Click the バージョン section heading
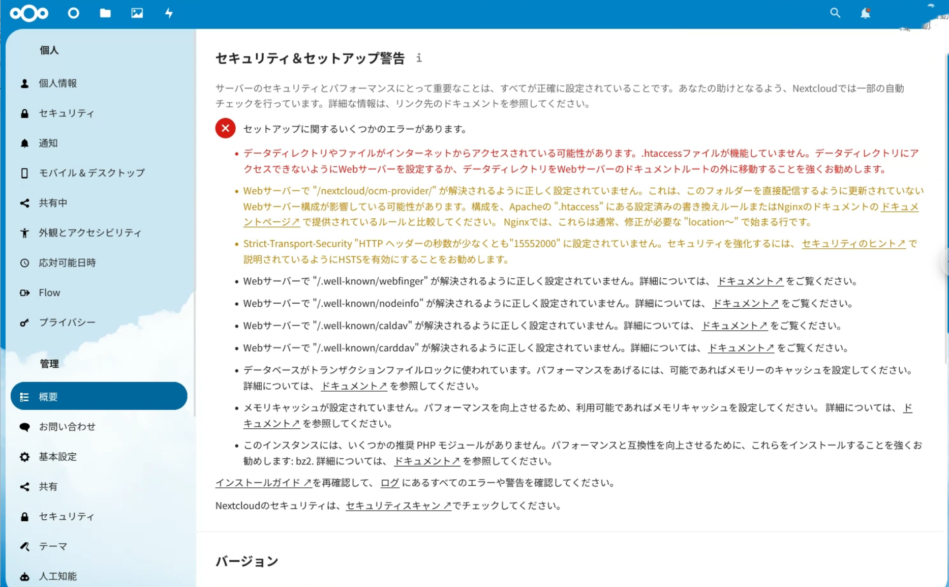 pyautogui.click(x=247, y=561)
